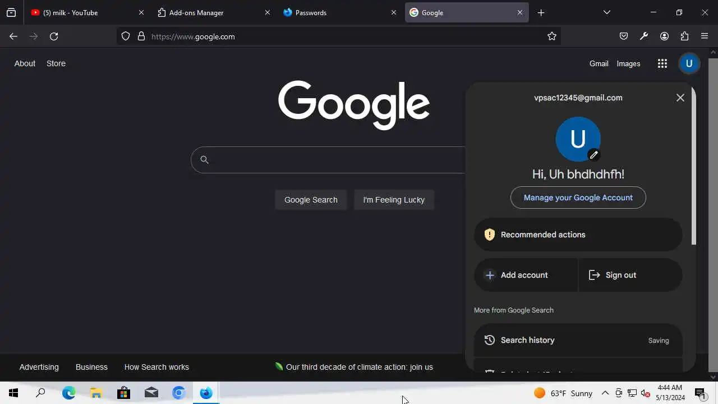Image resolution: width=718 pixels, height=404 pixels.
Task: Open Manage your Google Account
Action: (578, 198)
